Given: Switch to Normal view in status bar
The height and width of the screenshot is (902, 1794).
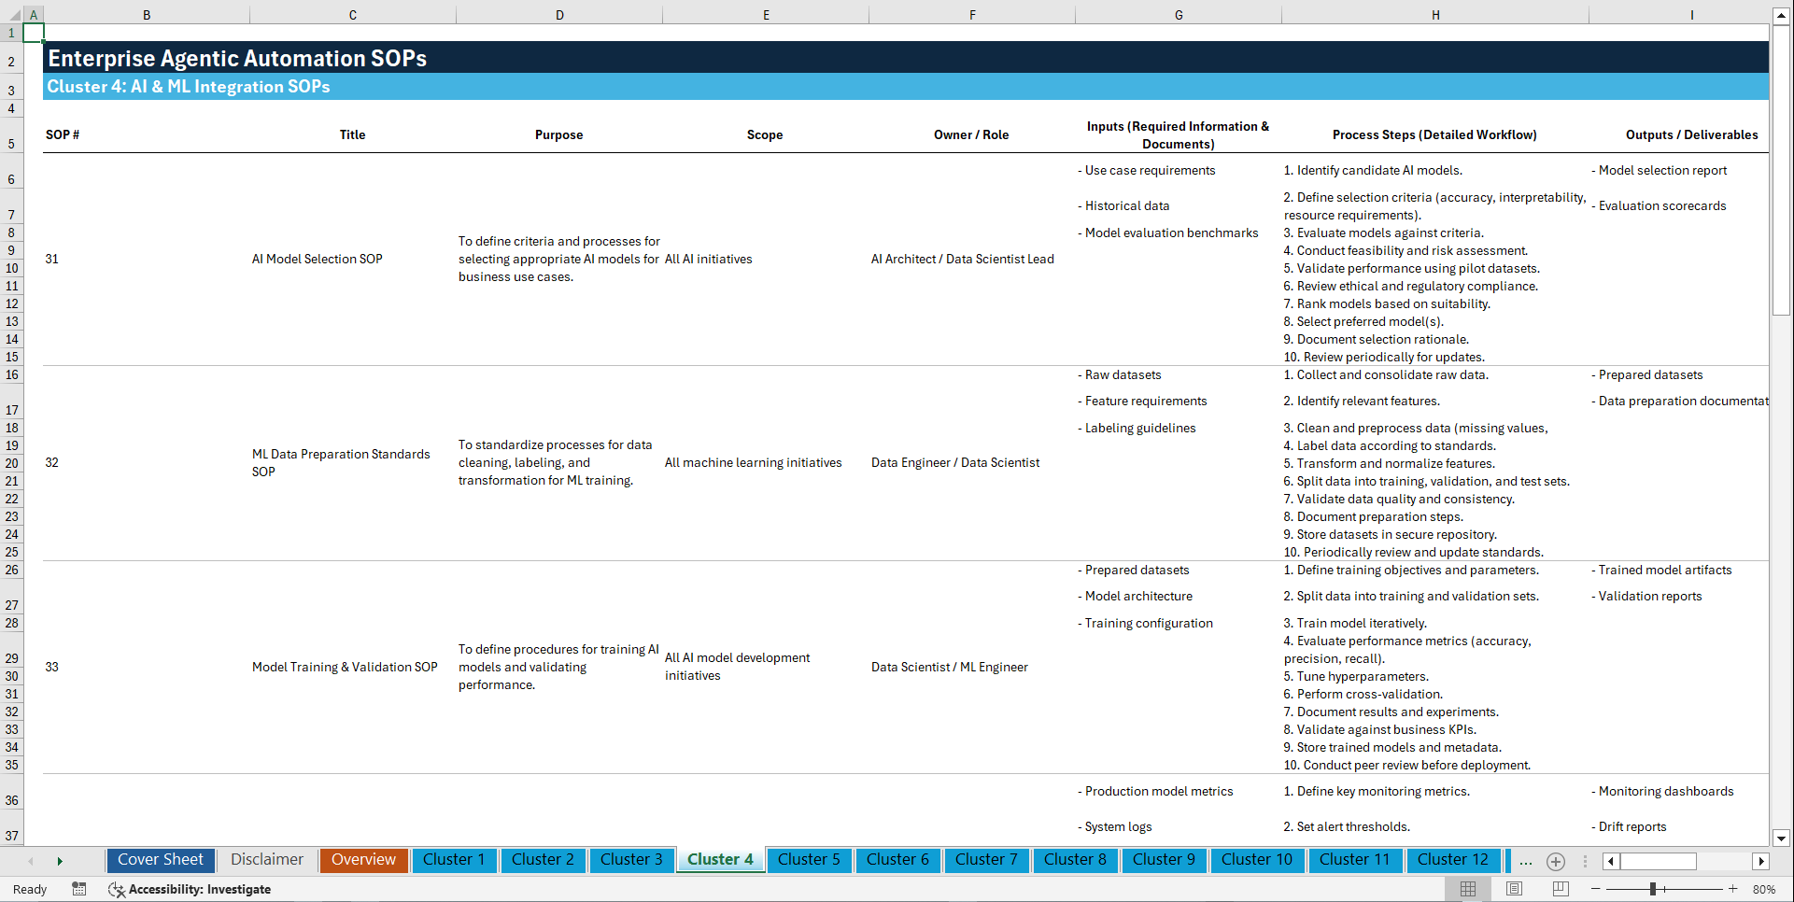Looking at the screenshot, I should (x=1467, y=889).
